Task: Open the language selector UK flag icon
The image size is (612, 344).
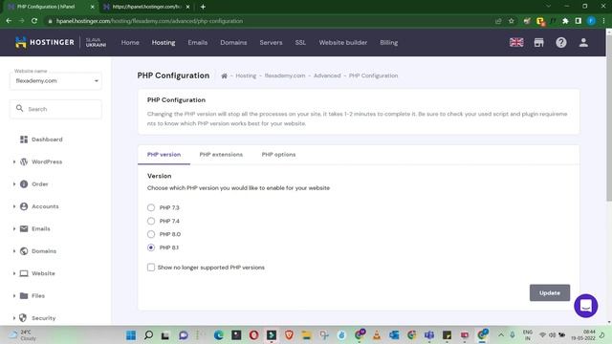Action: tap(516, 42)
